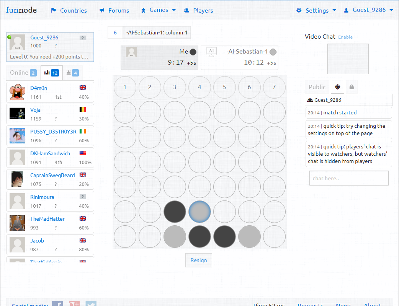Open the News footer link
The image size is (399, 306).
(343, 304)
